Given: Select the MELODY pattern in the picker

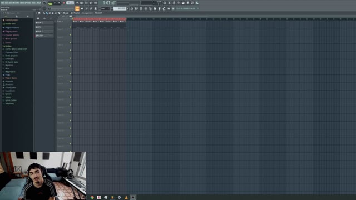Looking at the screenshot, I should (x=44, y=36).
